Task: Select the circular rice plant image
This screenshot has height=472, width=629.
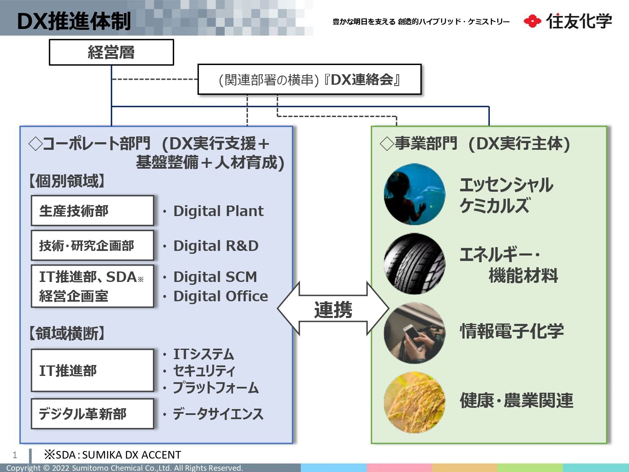Action: (414, 402)
